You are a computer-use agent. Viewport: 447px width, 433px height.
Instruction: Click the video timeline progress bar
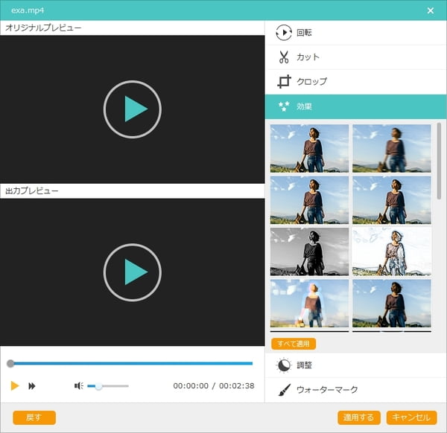131,363
